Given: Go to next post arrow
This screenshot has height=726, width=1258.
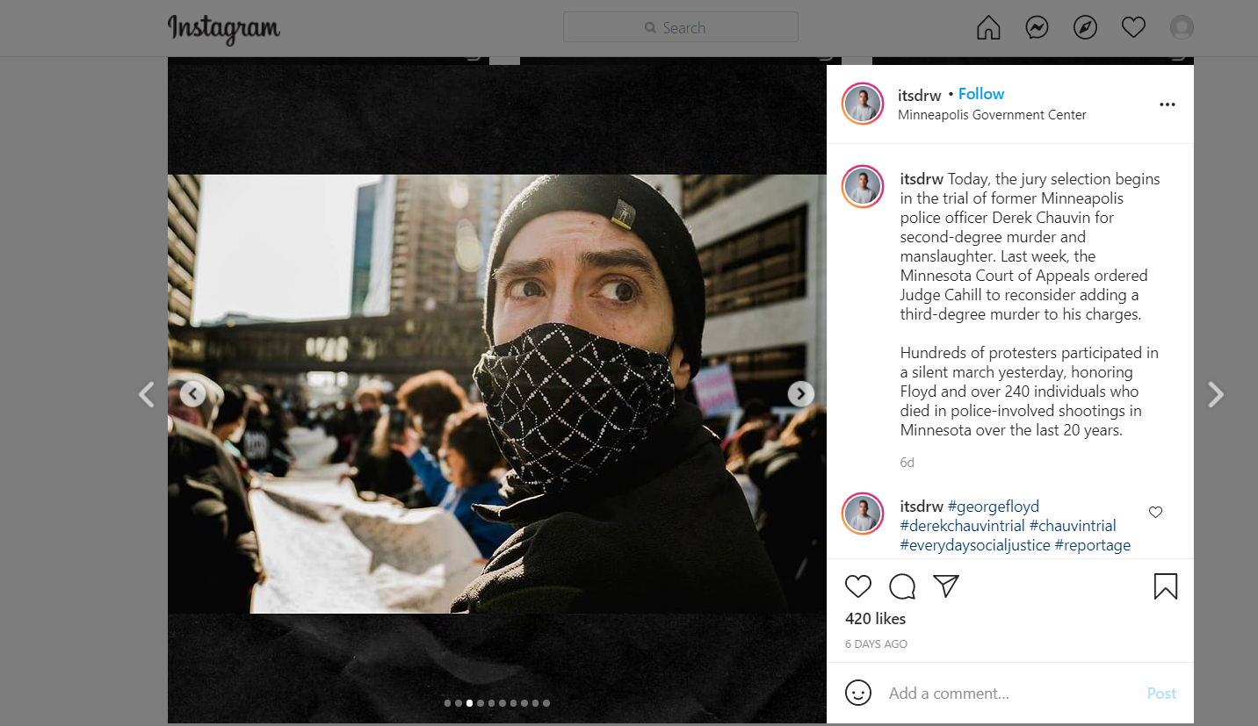Looking at the screenshot, I should (1216, 395).
